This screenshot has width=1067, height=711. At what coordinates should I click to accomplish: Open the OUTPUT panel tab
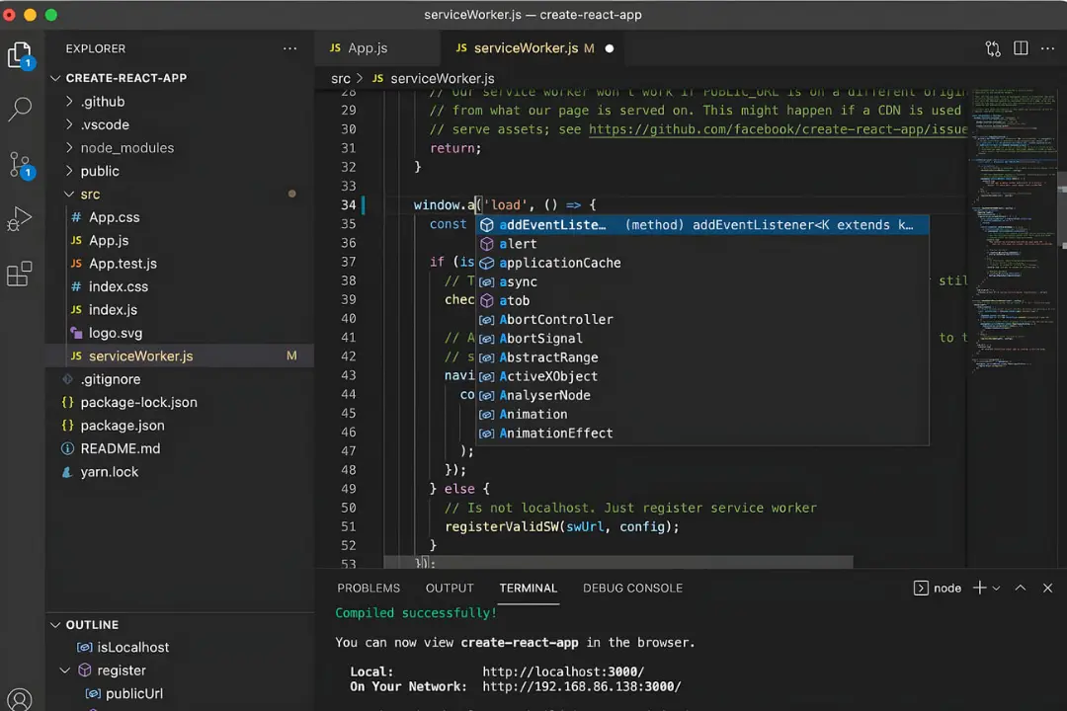tap(450, 588)
